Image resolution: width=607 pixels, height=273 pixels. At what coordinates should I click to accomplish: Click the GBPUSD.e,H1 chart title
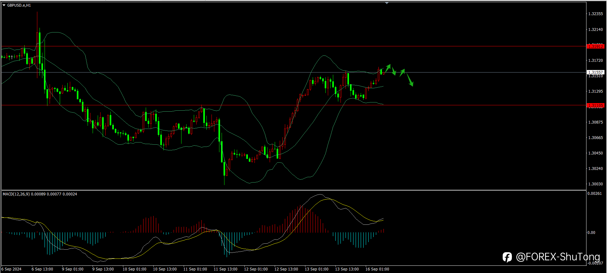[19, 5]
